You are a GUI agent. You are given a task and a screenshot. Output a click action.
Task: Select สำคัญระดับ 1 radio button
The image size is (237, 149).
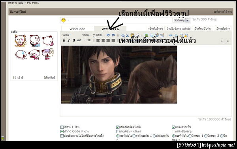click(134, 136)
